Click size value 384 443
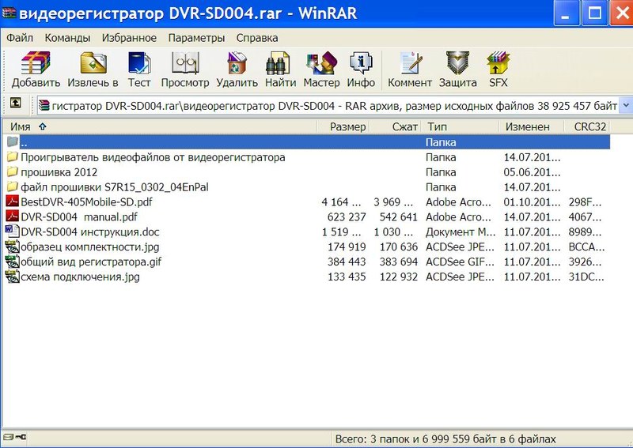633x448 pixels. (x=347, y=262)
